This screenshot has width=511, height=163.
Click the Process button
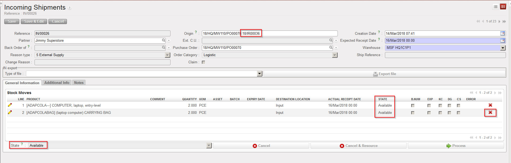click(456, 146)
